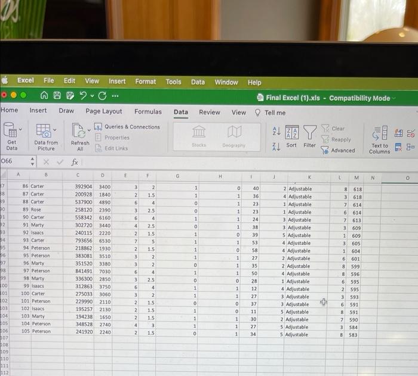418x376 pixels.
Task: Click the Tell me search box
Action: pyautogui.click(x=271, y=113)
